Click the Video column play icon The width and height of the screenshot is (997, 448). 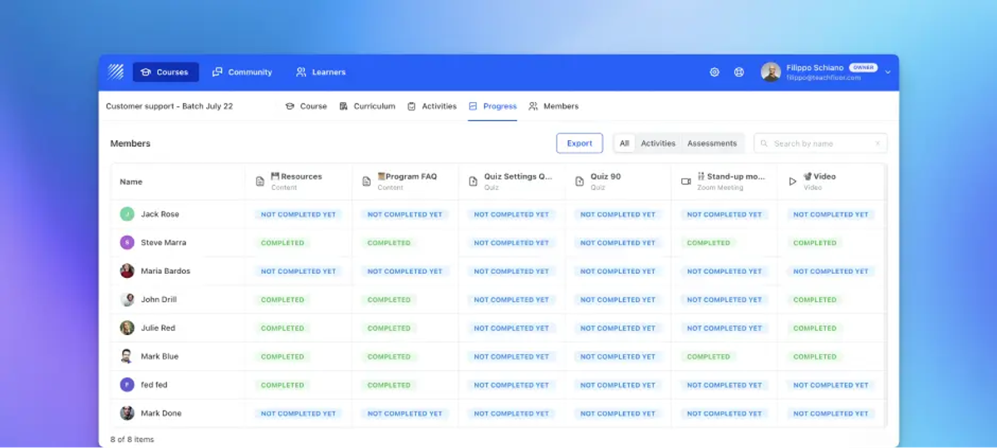click(793, 181)
